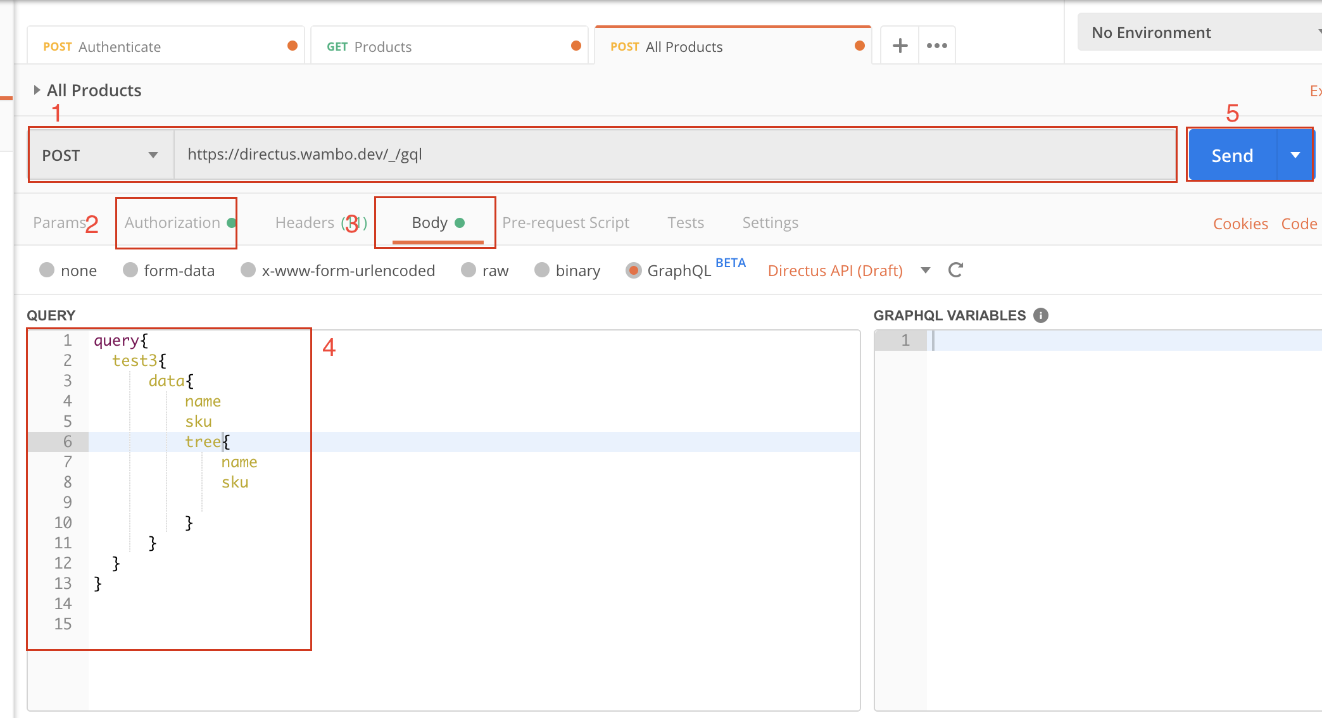
Task: Click the orange dot on the Authenticate tab
Action: (x=292, y=46)
